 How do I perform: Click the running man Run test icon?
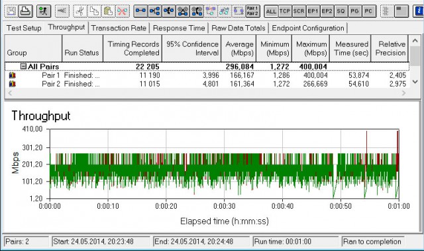[43, 11]
